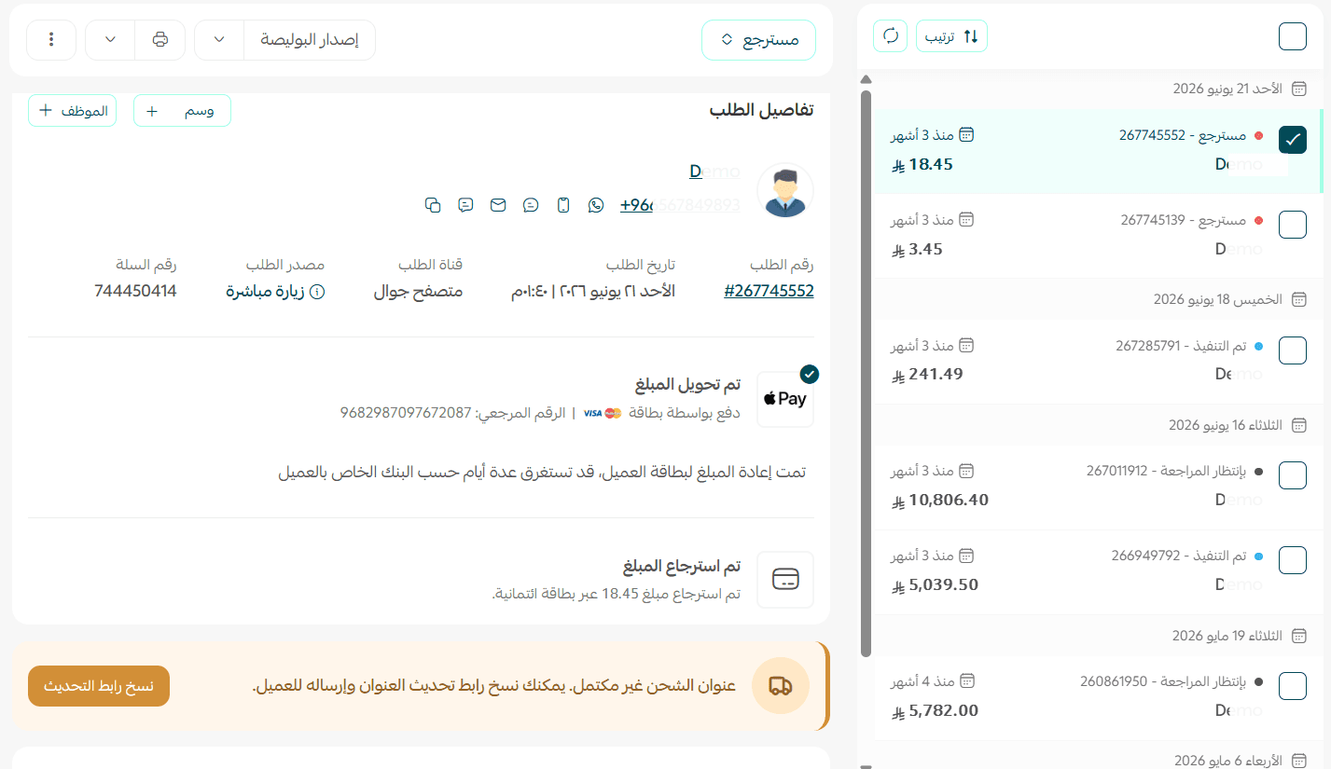Image resolution: width=1331 pixels, height=769 pixels.
Task: Click the scrollbar up arrow in orders list
Action: [866, 80]
